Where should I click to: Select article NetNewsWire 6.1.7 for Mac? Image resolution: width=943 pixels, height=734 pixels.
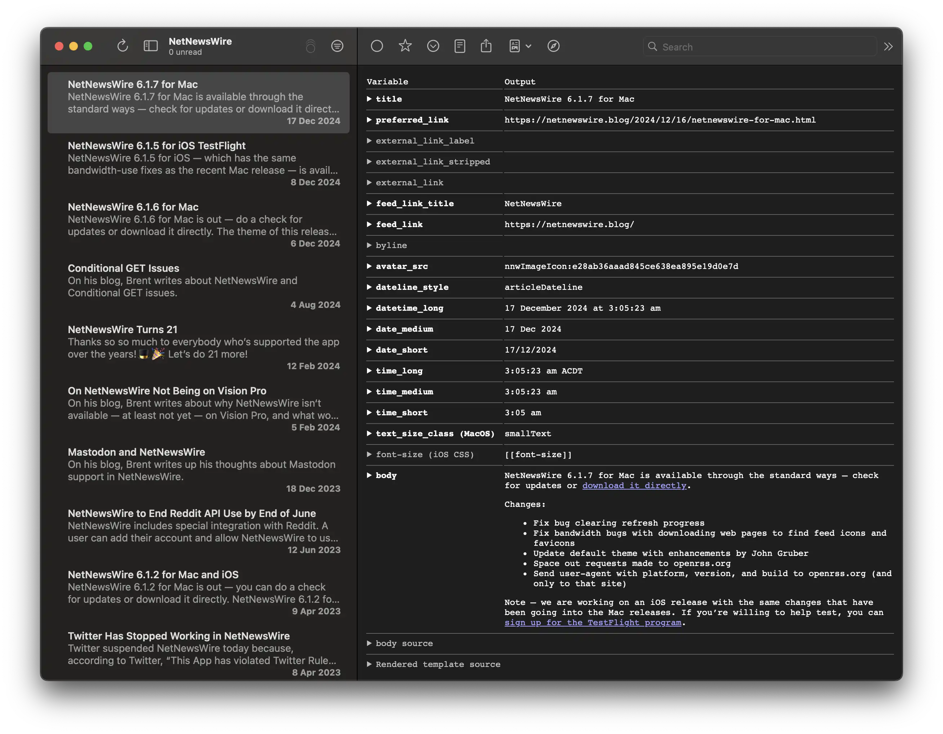(199, 103)
